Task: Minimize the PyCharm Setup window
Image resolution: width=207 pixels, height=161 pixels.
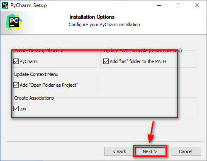Action: (159, 5)
